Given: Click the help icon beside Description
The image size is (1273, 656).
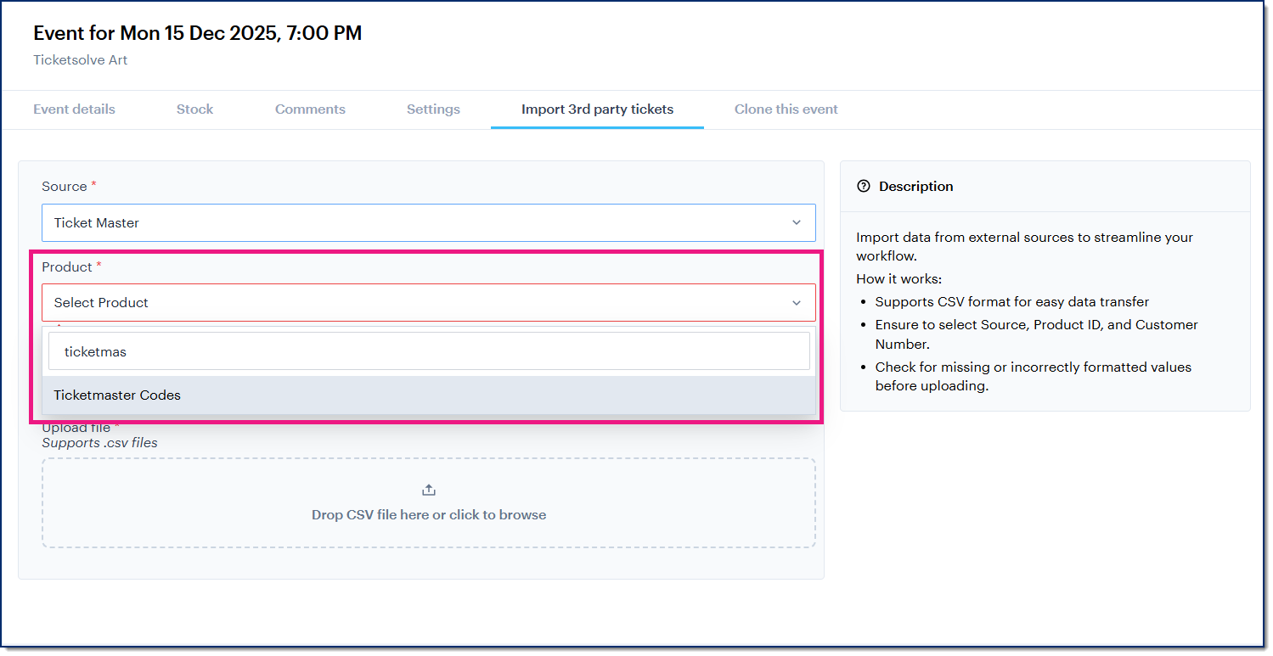Looking at the screenshot, I should [864, 187].
